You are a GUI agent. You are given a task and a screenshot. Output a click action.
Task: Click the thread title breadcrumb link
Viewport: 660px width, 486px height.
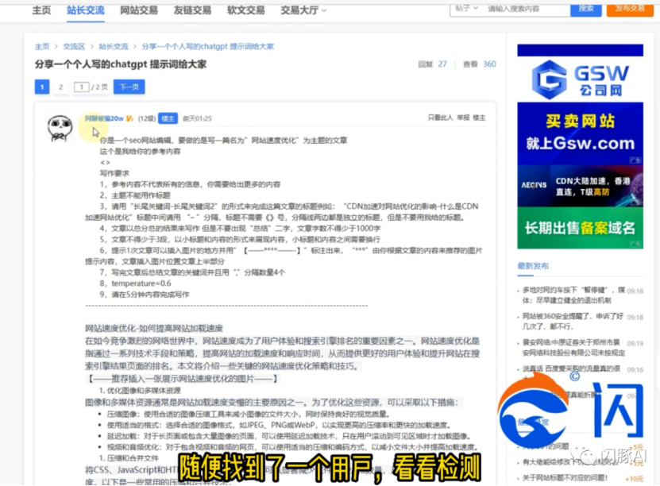(207, 46)
